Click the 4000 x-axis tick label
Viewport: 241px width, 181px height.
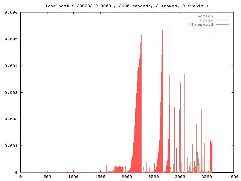[233, 176]
